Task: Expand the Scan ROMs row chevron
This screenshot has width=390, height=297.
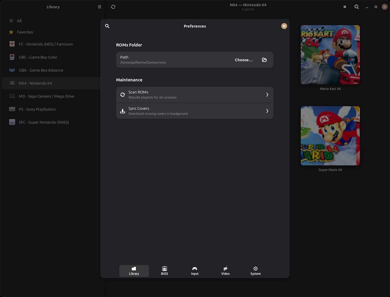Action: (267, 95)
